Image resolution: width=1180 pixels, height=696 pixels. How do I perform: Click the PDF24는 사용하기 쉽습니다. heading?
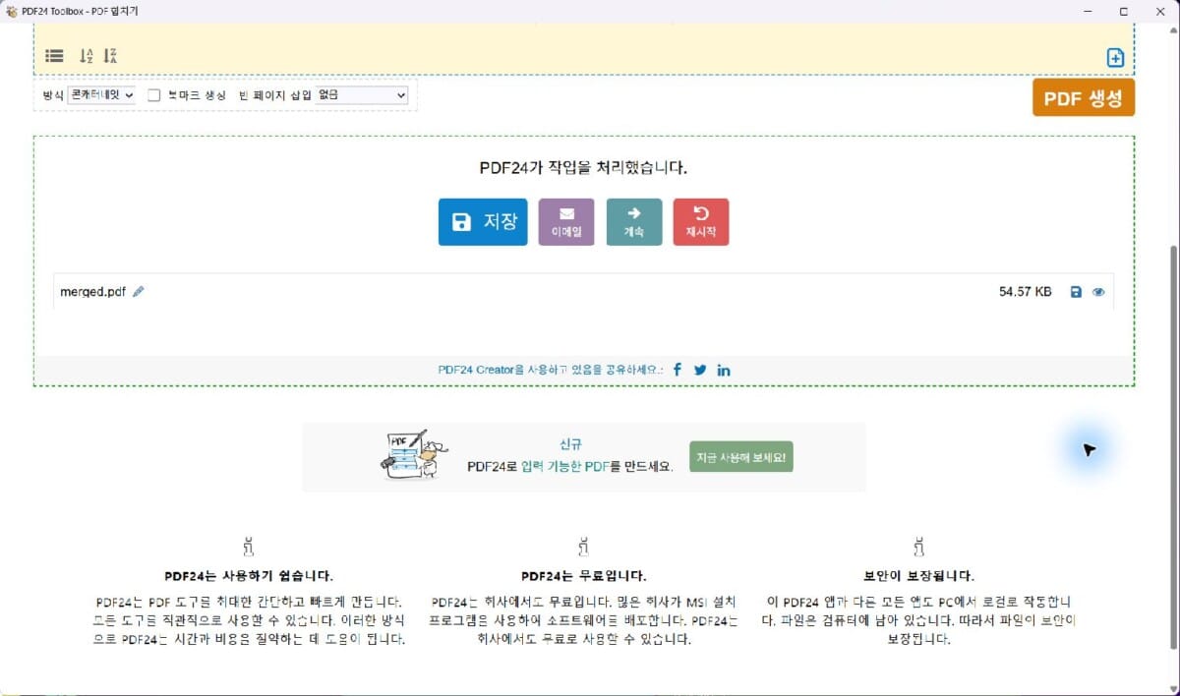coord(249,576)
